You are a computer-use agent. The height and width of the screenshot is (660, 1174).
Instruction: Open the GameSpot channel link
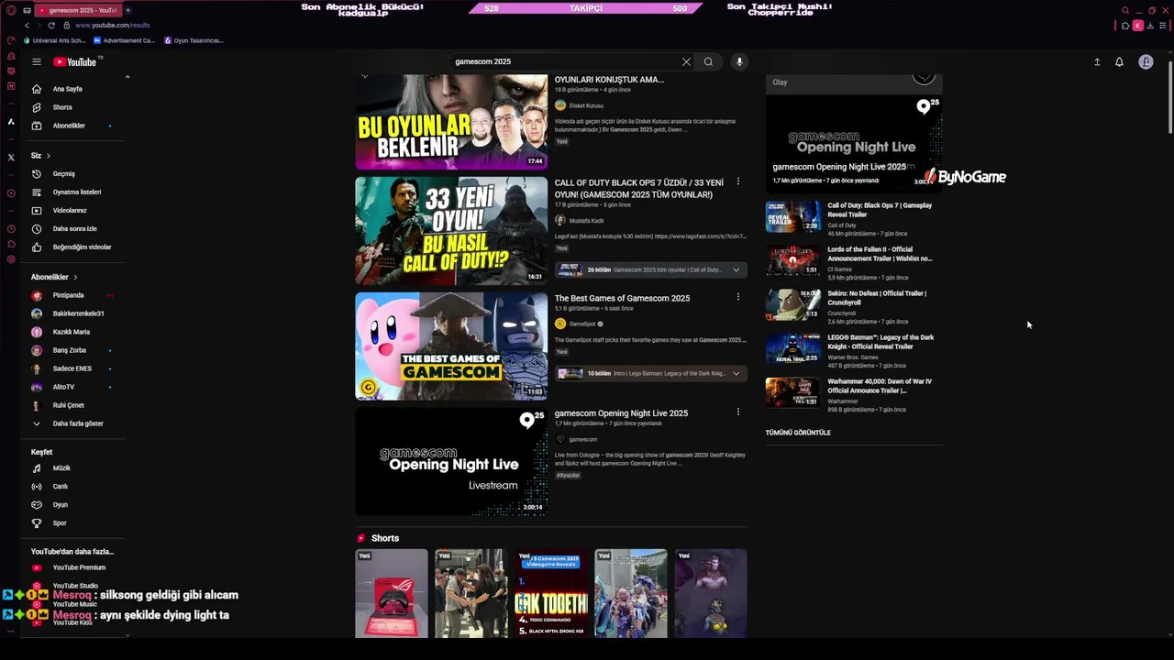582,324
